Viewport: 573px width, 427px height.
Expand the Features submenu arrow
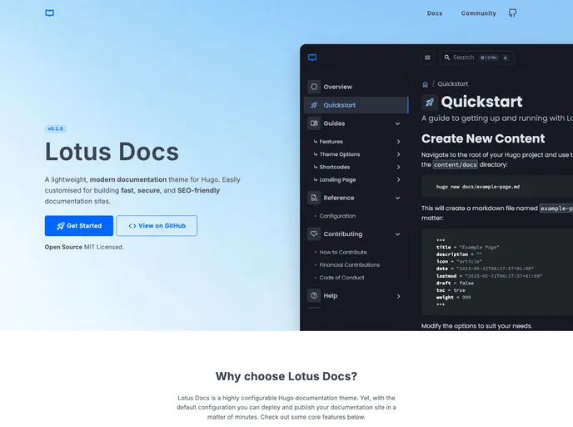point(398,142)
